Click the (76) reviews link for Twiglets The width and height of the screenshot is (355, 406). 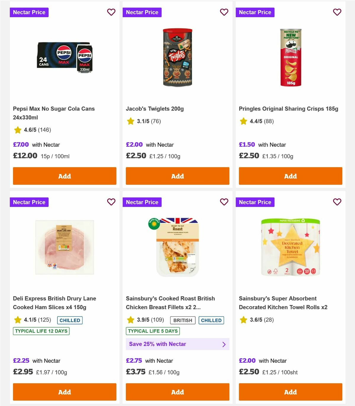[x=156, y=121]
